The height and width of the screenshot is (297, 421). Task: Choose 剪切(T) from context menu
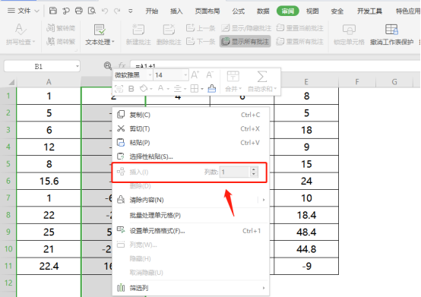[x=191, y=129]
